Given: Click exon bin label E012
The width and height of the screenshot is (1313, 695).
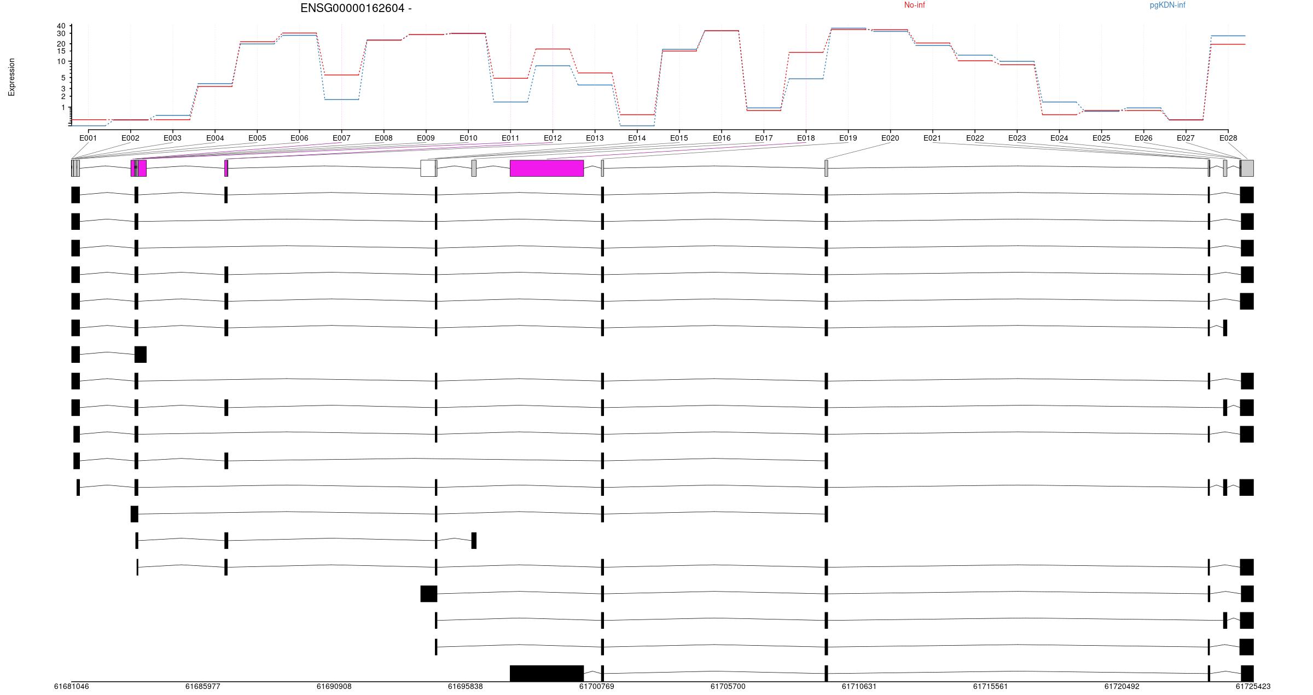Looking at the screenshot, I should 553,138.
